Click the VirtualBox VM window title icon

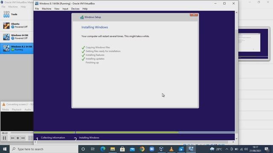pyautogui.click(x=37, y=3)
